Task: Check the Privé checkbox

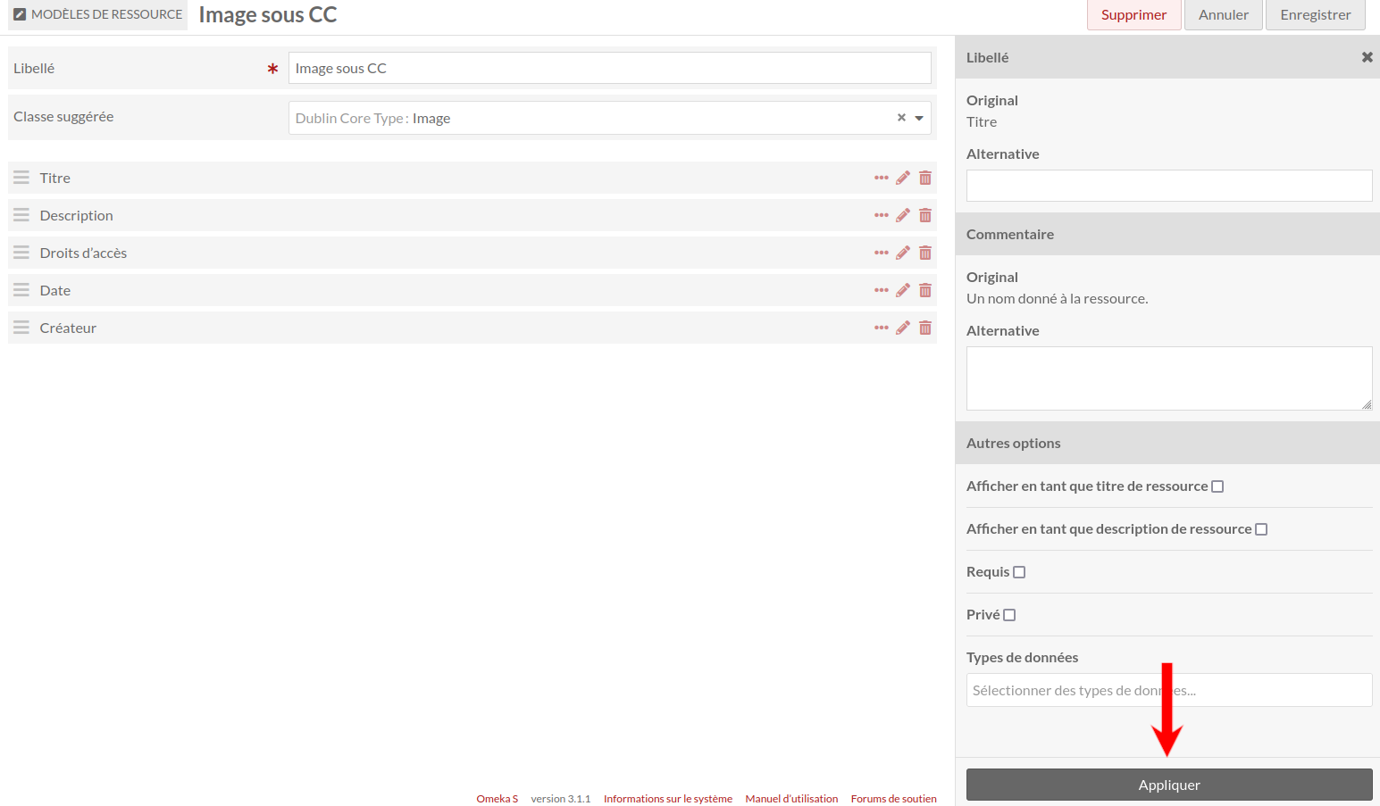Action: tap(1009, 615)
